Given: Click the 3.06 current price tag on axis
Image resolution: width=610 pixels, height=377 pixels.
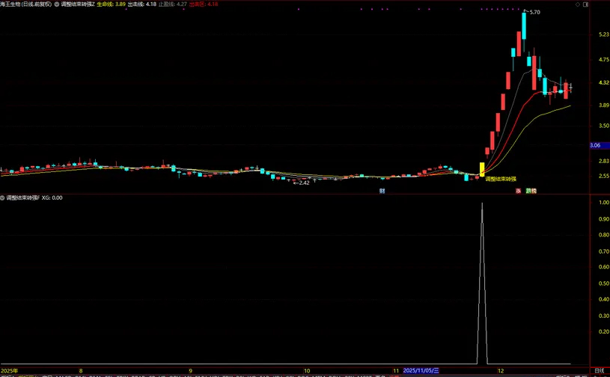Looking at the screenshot, I should [596, 145].
